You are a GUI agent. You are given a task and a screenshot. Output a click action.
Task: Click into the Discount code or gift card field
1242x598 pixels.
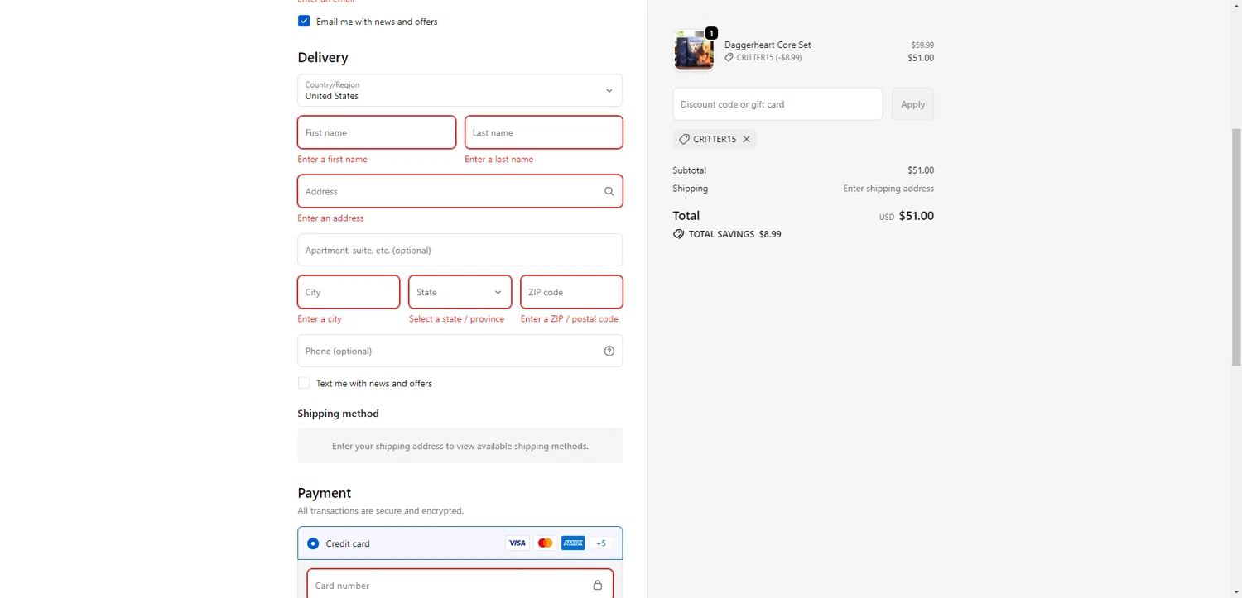[777, 104]
